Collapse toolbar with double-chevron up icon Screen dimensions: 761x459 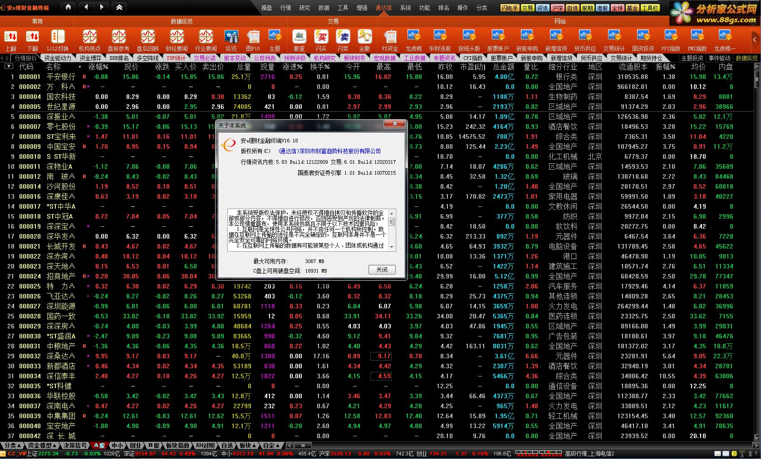point(119,7)
